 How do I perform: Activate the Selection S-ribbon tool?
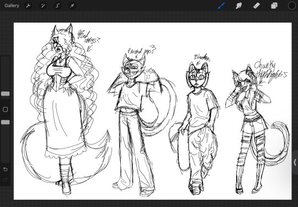click(57, 6)
